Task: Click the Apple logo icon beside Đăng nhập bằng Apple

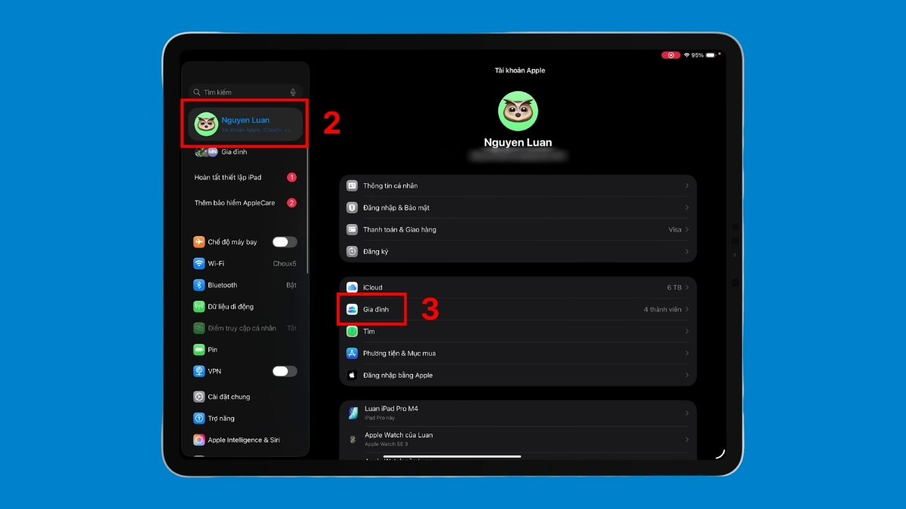Action: pos(352,375)
